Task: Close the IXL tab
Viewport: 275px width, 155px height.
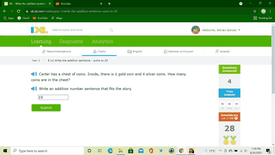Action: click(50, 4)
